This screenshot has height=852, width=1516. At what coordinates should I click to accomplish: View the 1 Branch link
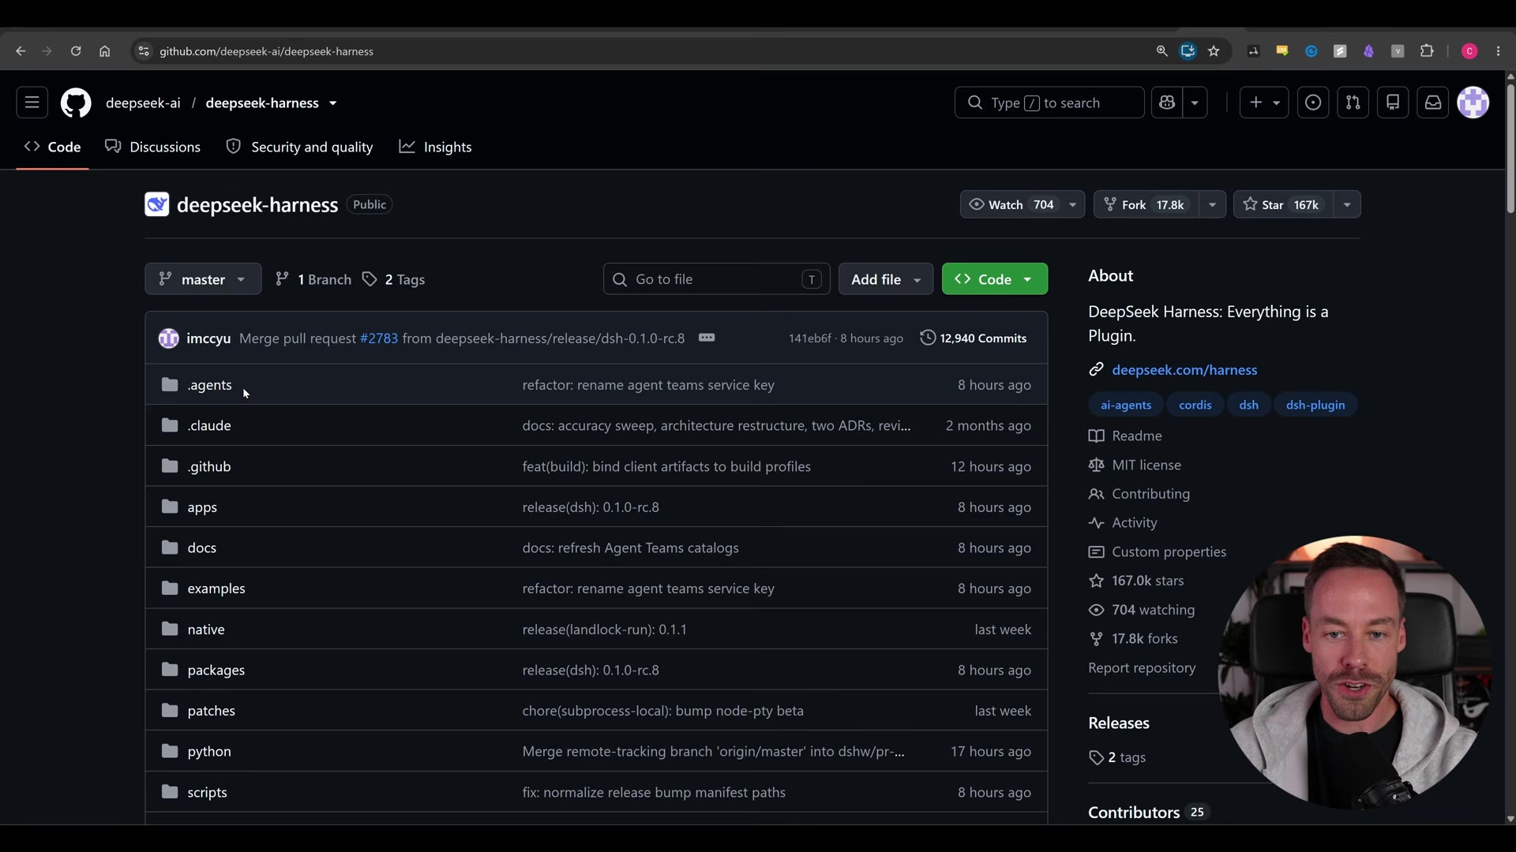tap(313, 279)
